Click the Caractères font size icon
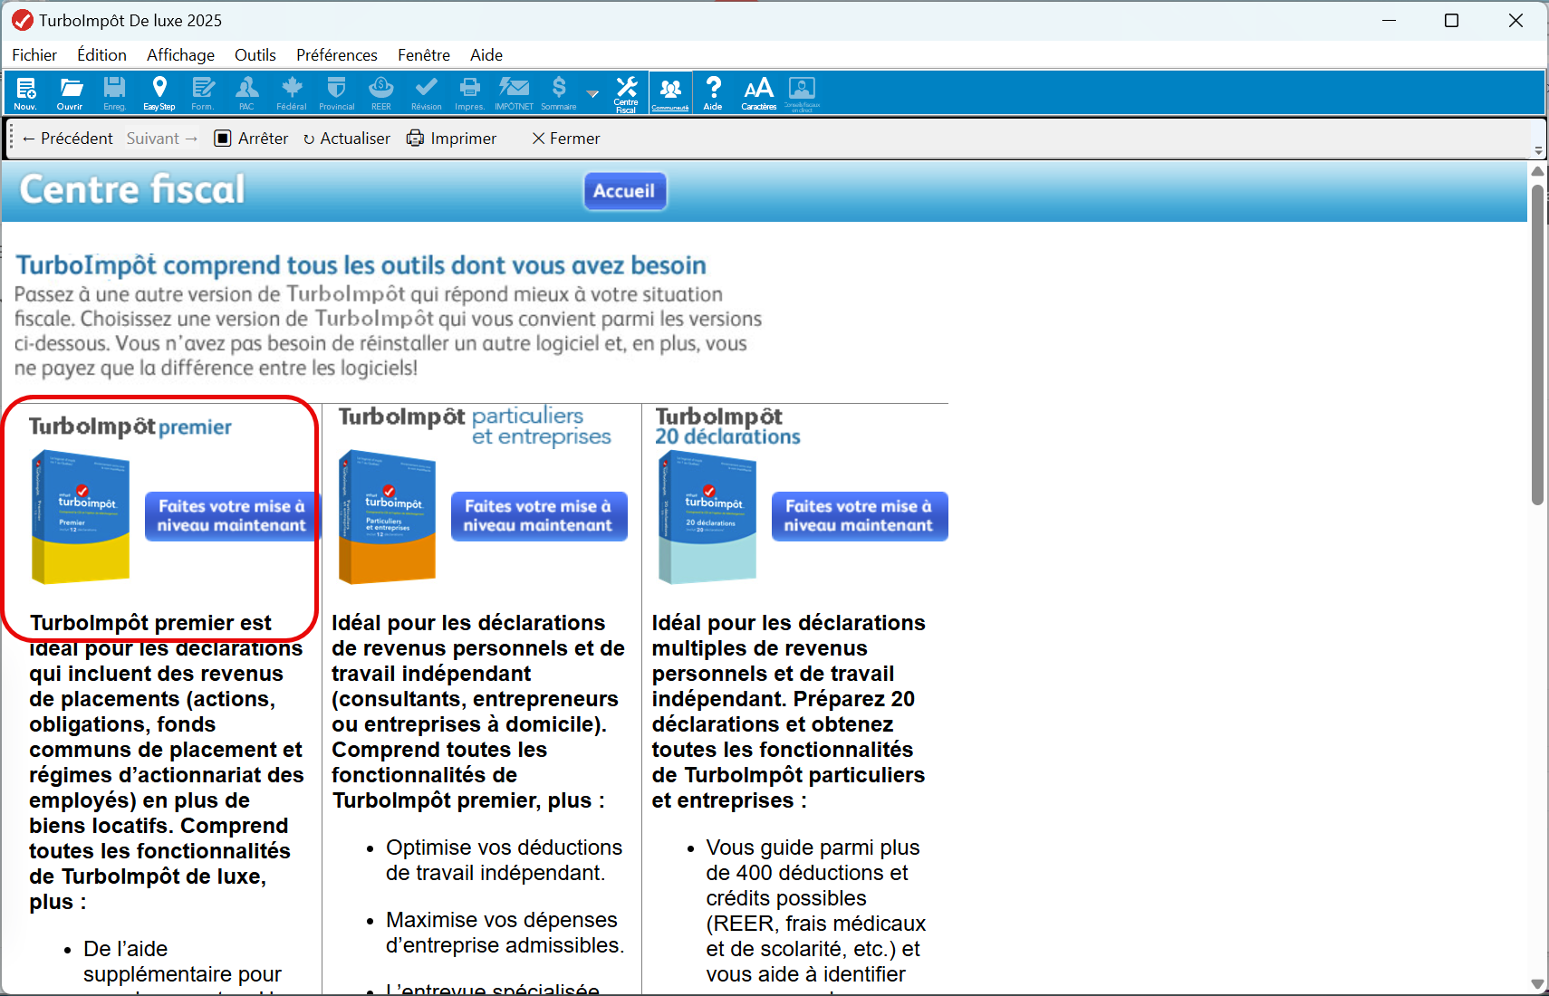 click(x=758, y=92)
